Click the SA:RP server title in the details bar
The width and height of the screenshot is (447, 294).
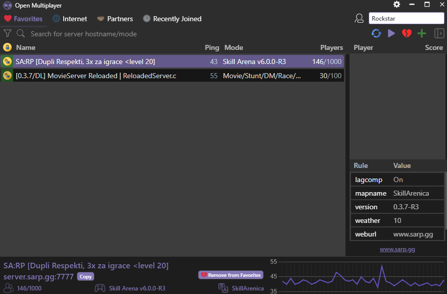[86, 266]
